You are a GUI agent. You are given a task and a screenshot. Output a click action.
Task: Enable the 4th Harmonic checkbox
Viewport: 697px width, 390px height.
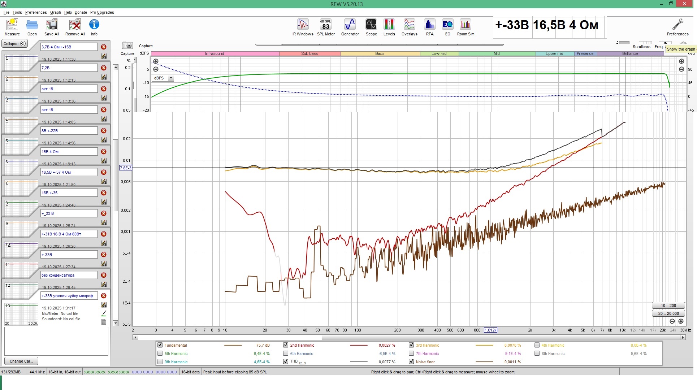537,345
